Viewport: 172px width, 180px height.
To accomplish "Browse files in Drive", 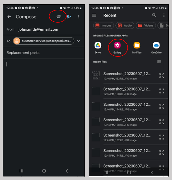I will point(98,48).
